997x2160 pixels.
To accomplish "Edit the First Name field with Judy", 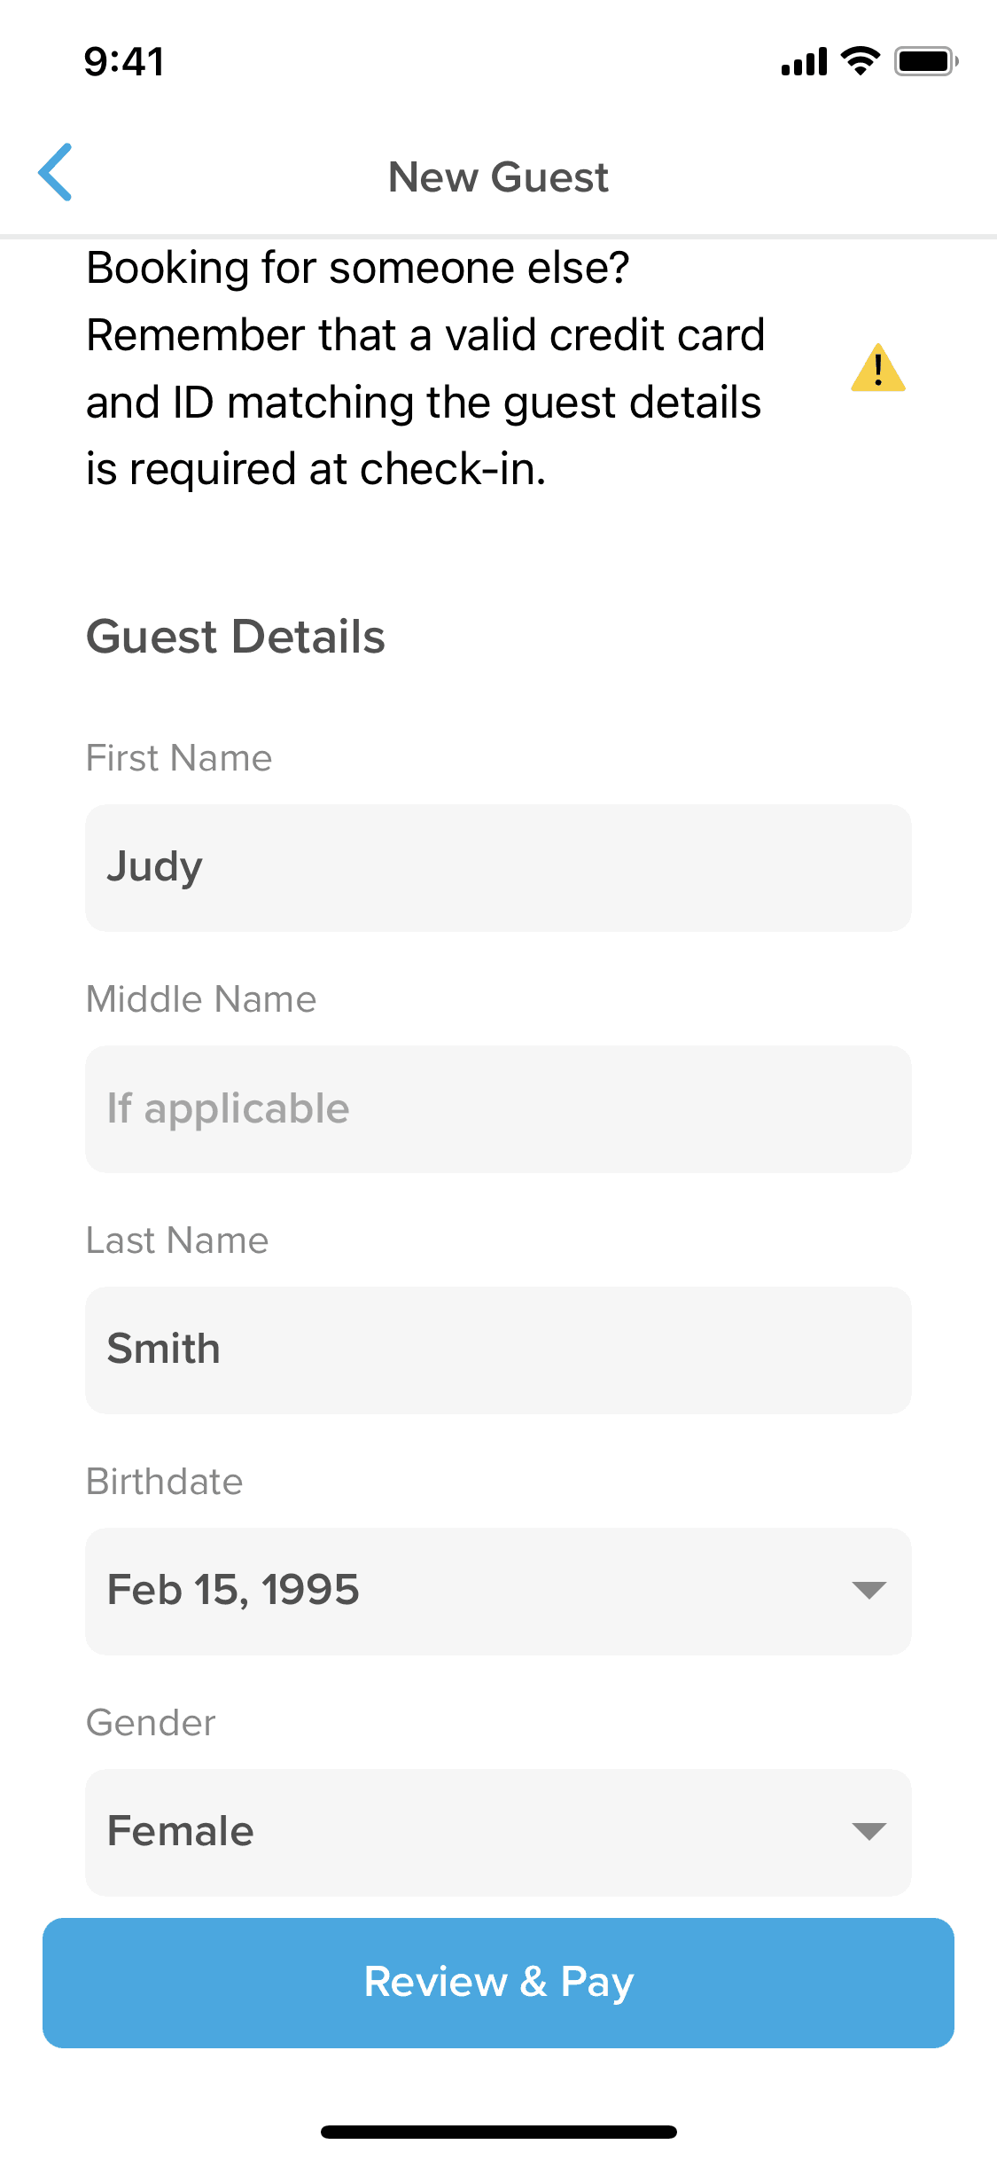I will (x=498, y=867).
